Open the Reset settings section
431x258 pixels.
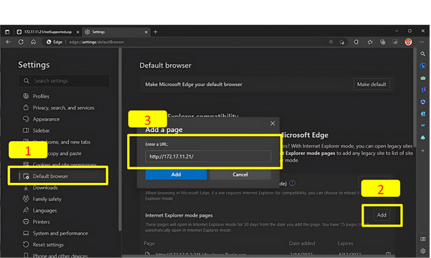pos(48,245)
